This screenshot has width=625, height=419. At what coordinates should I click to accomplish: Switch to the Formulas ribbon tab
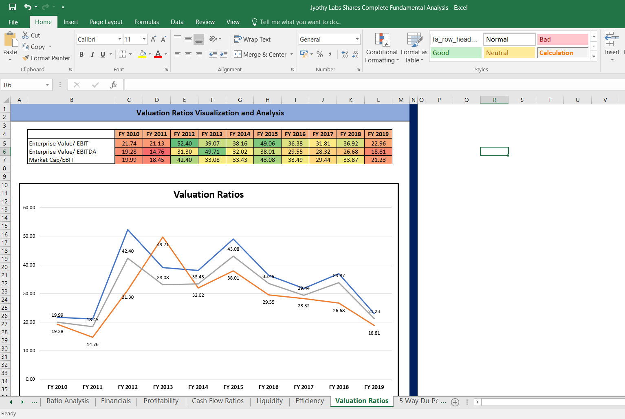tap(147, 22)
